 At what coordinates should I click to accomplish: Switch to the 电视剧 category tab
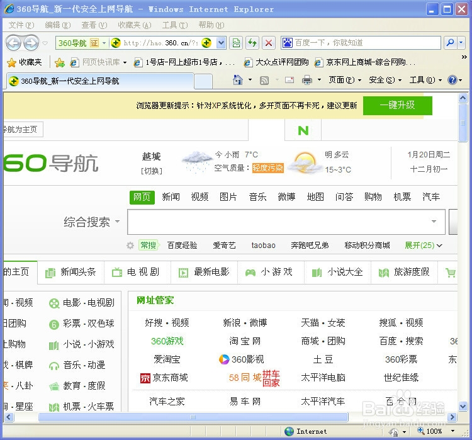pyautogui.click(x=137, y=273)
